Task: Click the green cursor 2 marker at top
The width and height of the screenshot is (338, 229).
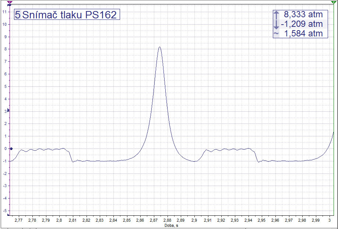Action: (x=333, y=2)
